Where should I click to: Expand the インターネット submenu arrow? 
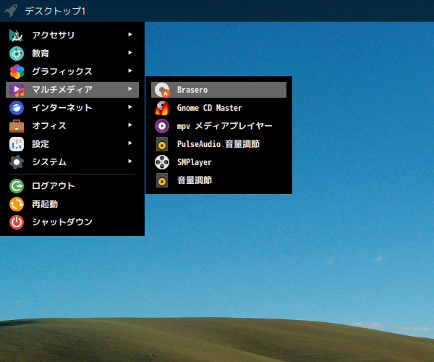(x=130, y=107)
